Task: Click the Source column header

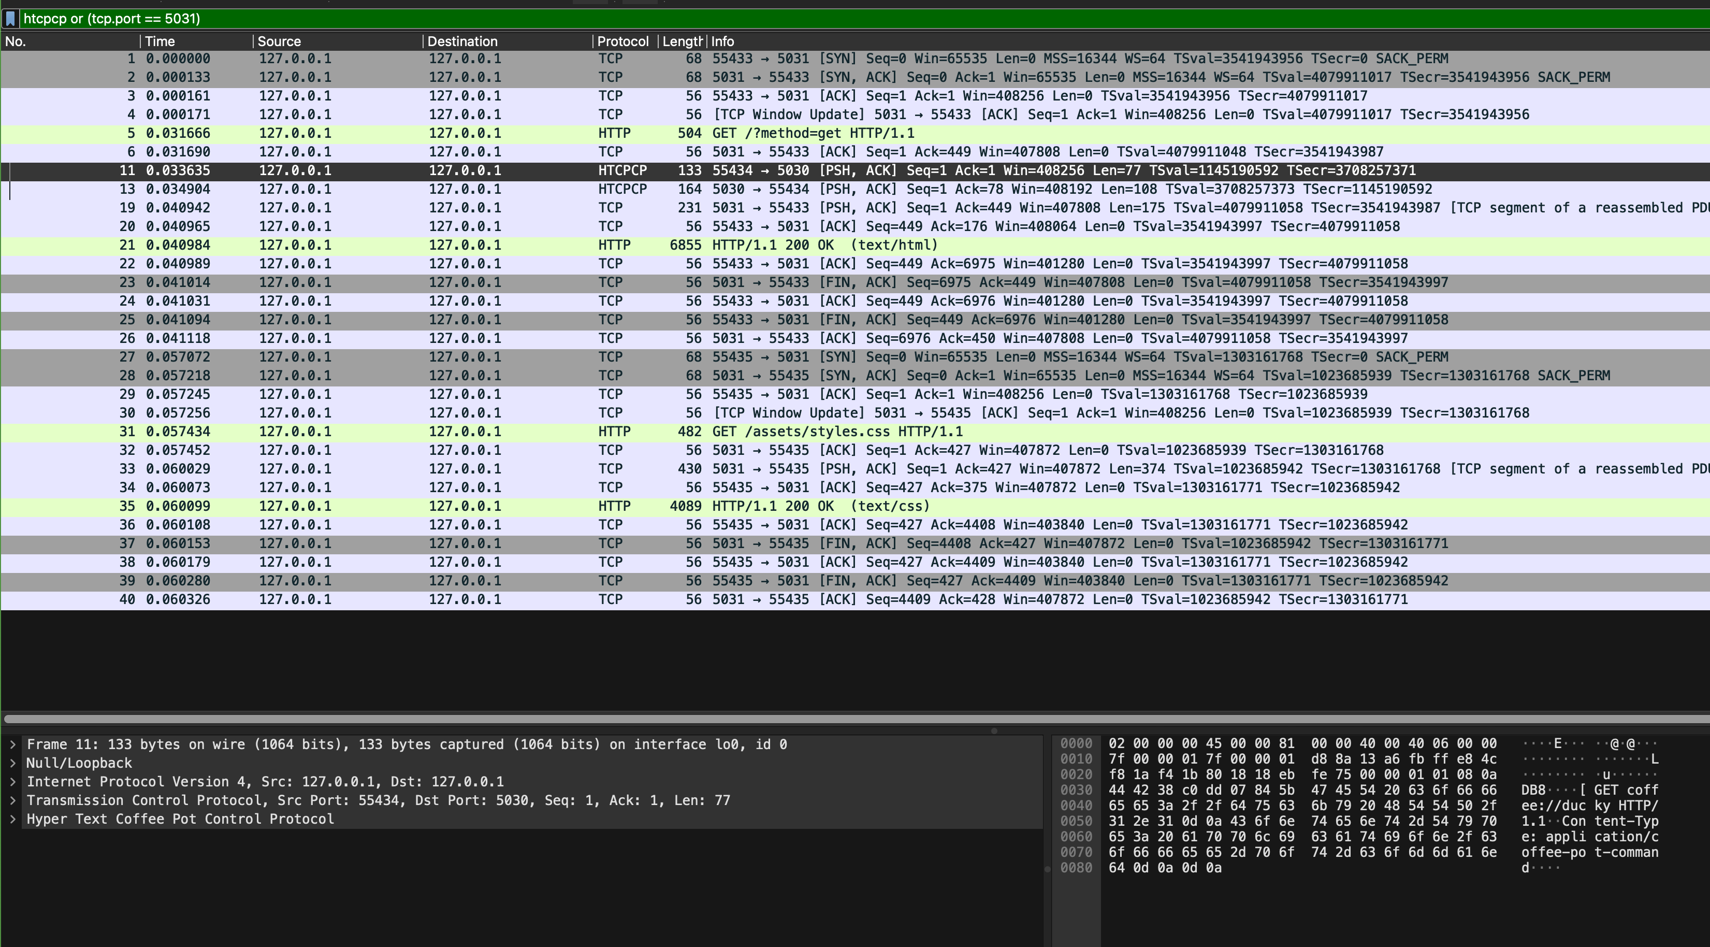Action: tap(332, 41)
